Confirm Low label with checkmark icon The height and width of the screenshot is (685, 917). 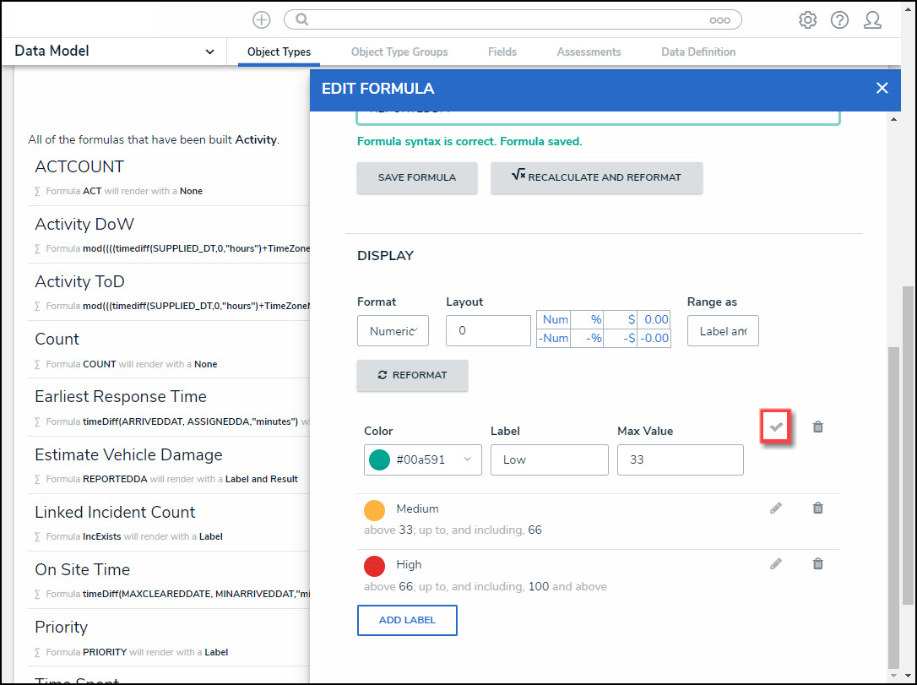776,427
